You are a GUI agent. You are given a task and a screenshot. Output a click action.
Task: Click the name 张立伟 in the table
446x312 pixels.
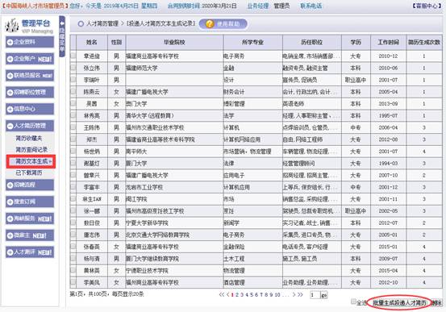[92, 68]
